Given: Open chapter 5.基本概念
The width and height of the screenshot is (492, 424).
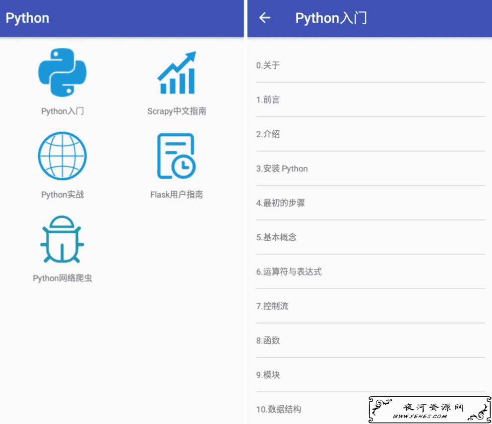Looking at the screenshot, I should [370, 237].
